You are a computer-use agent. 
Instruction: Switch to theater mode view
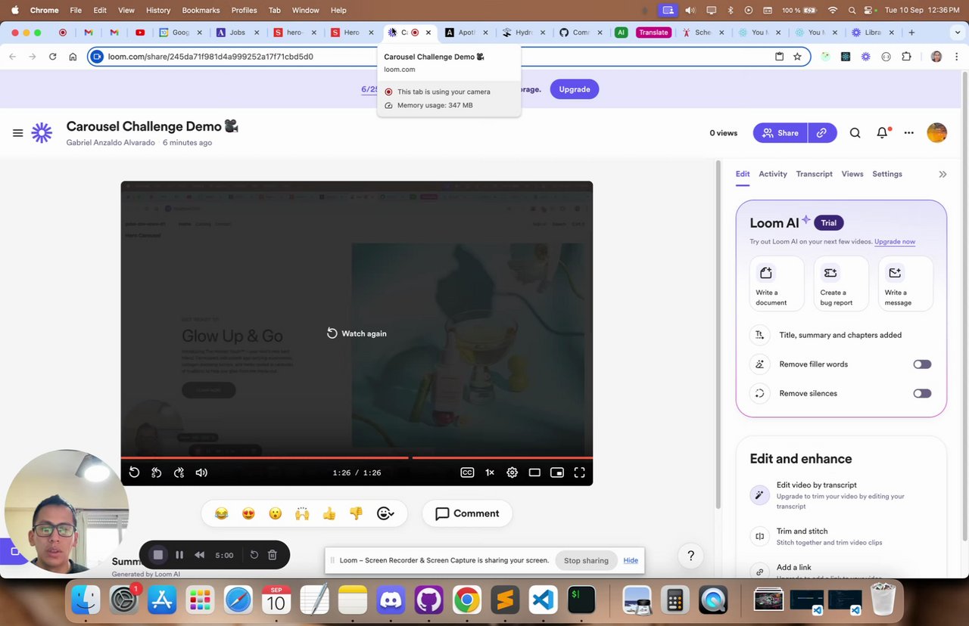(534, 473)
